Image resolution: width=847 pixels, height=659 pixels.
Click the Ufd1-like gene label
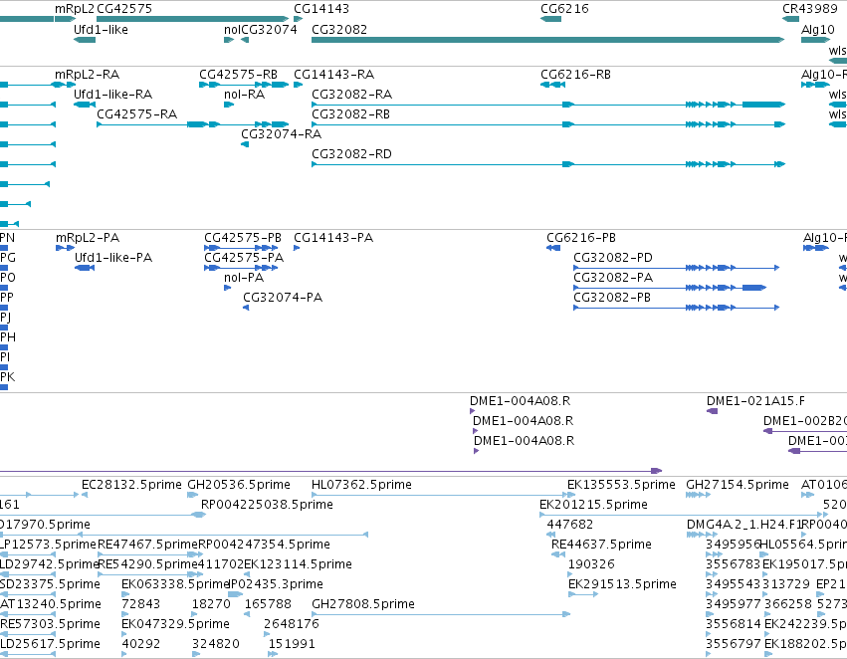click(x=101, y=29)
